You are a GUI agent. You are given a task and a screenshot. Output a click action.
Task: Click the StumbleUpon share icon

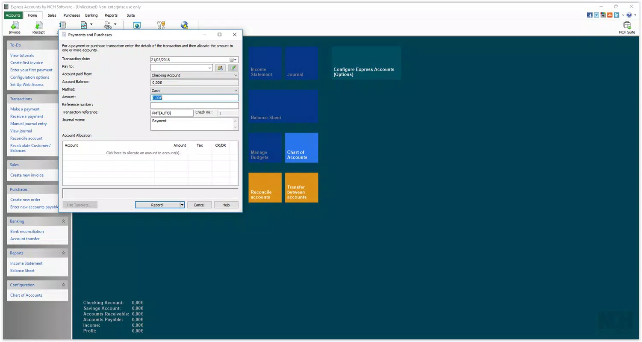tap(610, 15)
